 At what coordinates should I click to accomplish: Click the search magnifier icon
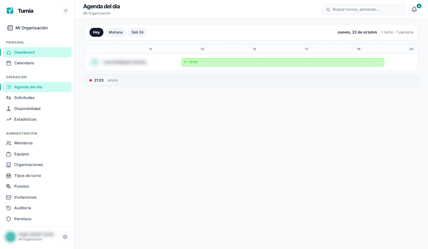[328, 10]
